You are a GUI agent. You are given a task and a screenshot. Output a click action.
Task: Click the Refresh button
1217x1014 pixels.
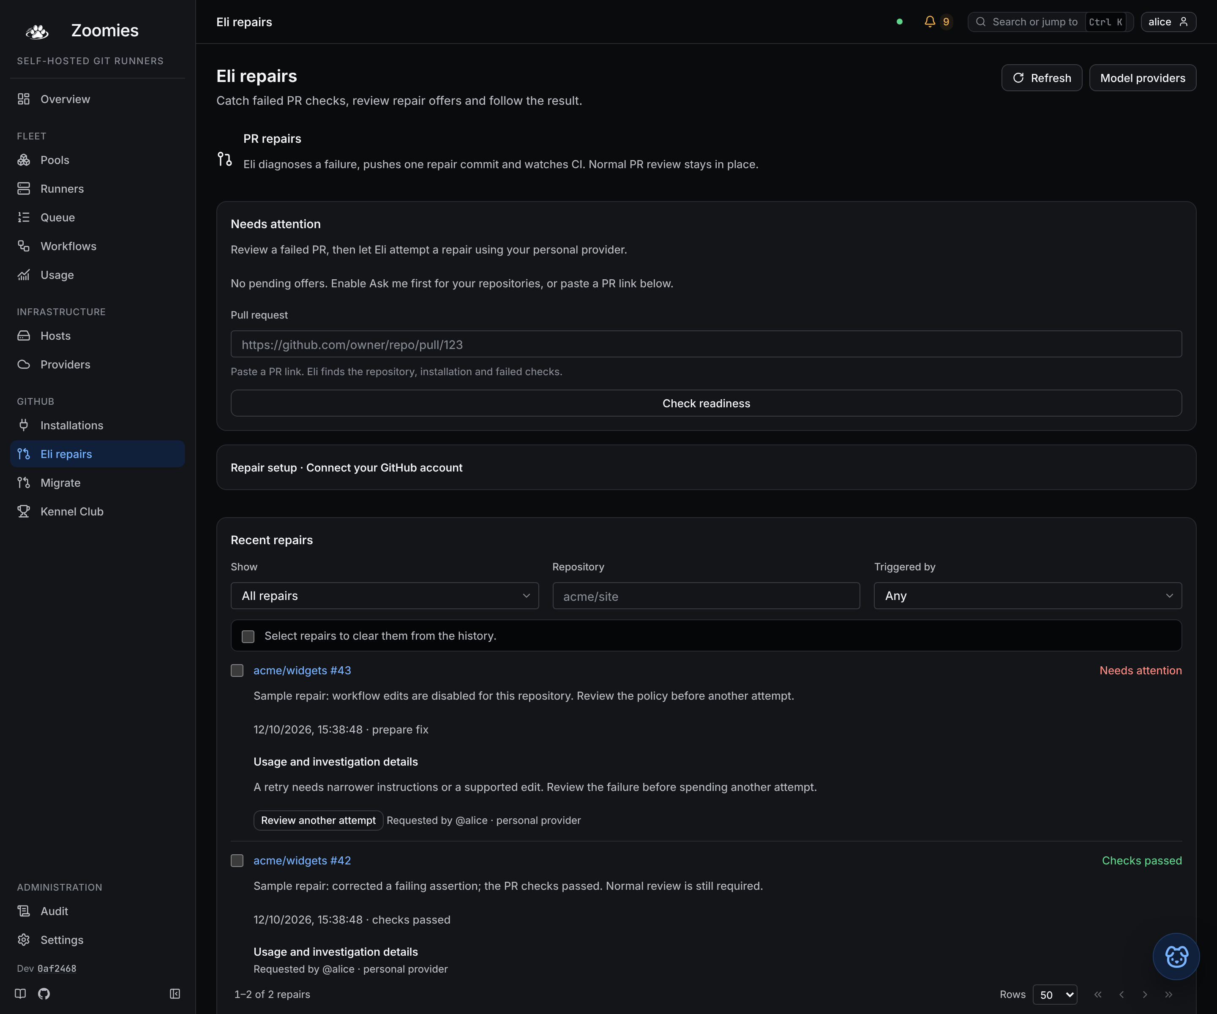[1041, 78]
